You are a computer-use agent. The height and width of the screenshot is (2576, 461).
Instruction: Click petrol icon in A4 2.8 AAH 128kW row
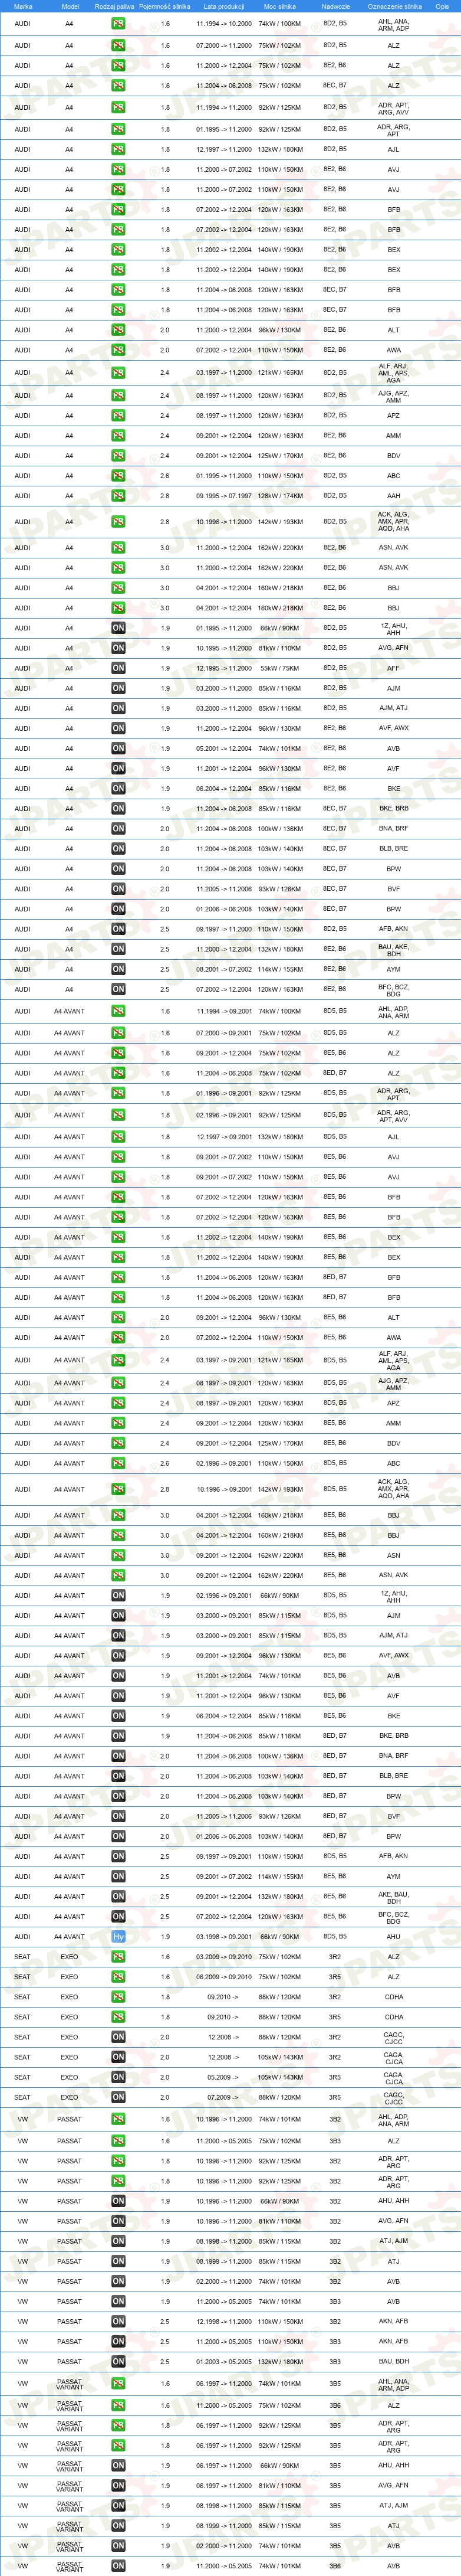tap(118, 496)
